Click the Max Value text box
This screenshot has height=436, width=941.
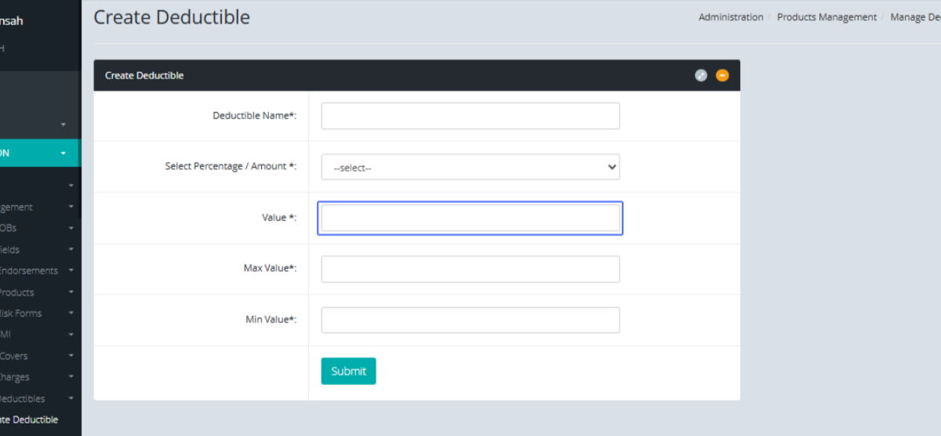click(x=470, y=269)
